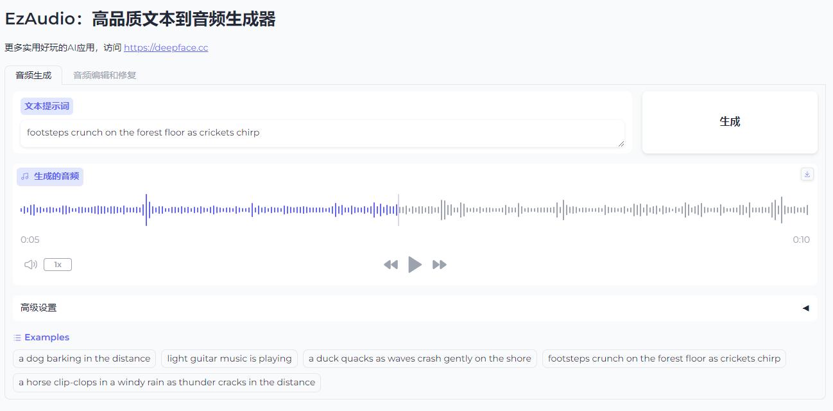
Task: Mute the audio using the speaker icon
Action: (30, 265)
